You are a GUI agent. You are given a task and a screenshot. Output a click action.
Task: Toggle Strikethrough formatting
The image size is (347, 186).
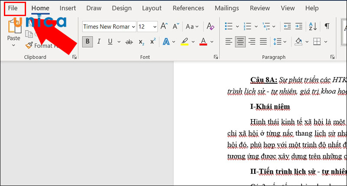(129, 42)
